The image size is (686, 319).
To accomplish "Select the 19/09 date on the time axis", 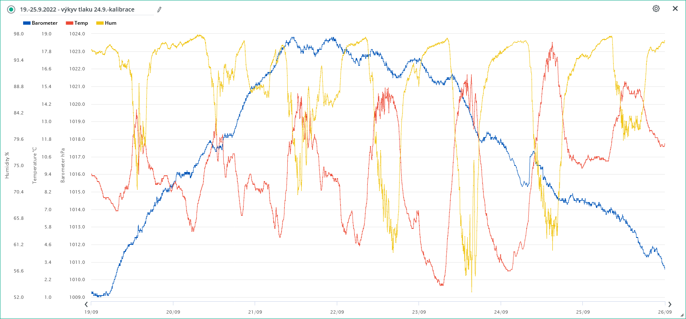I will (91, 312).
